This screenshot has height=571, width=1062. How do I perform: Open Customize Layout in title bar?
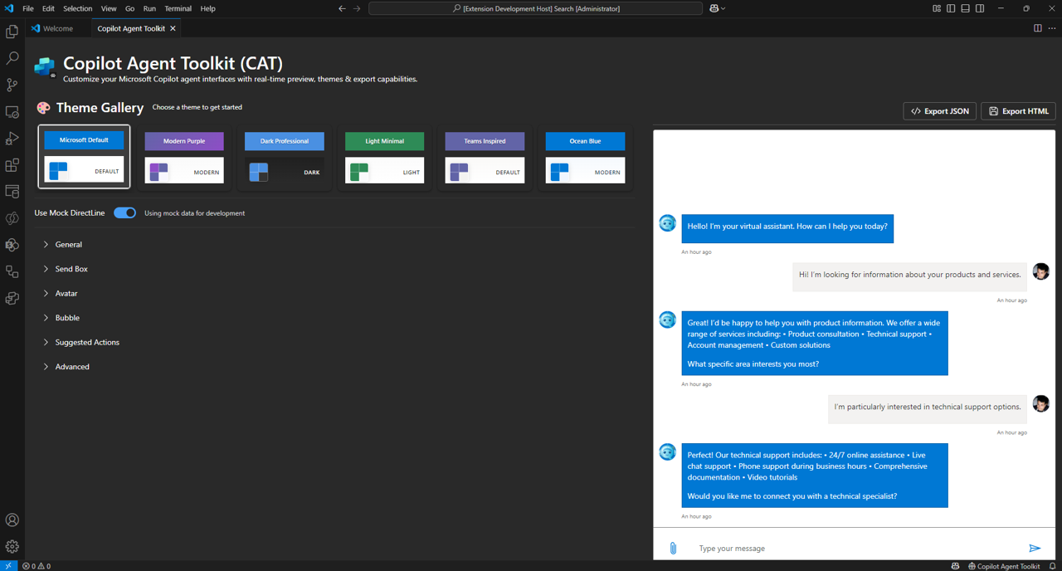[x=937, y=8]
